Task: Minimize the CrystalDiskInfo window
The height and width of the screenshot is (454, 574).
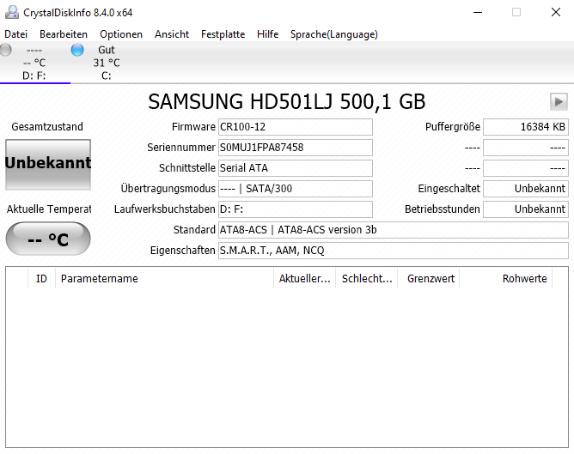Action: [x=478, y=12]
